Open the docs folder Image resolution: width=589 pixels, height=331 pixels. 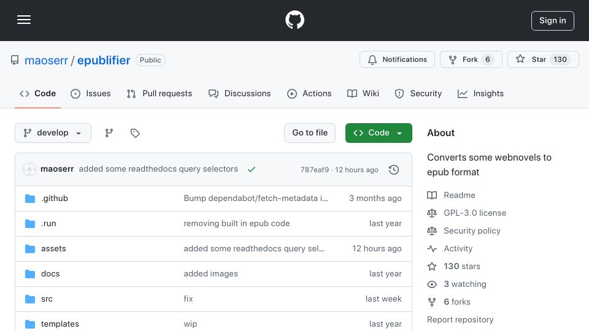click(x=50, y=273)
